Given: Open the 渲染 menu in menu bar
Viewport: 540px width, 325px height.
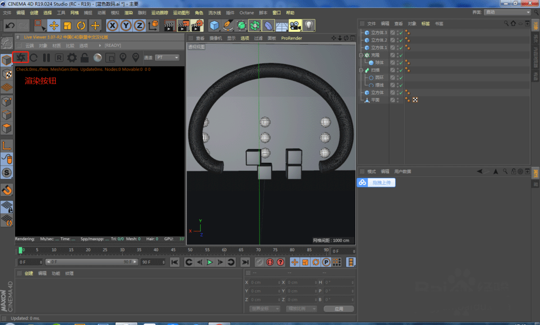Looking at the screenshot, I should click(x=129, y=12).
